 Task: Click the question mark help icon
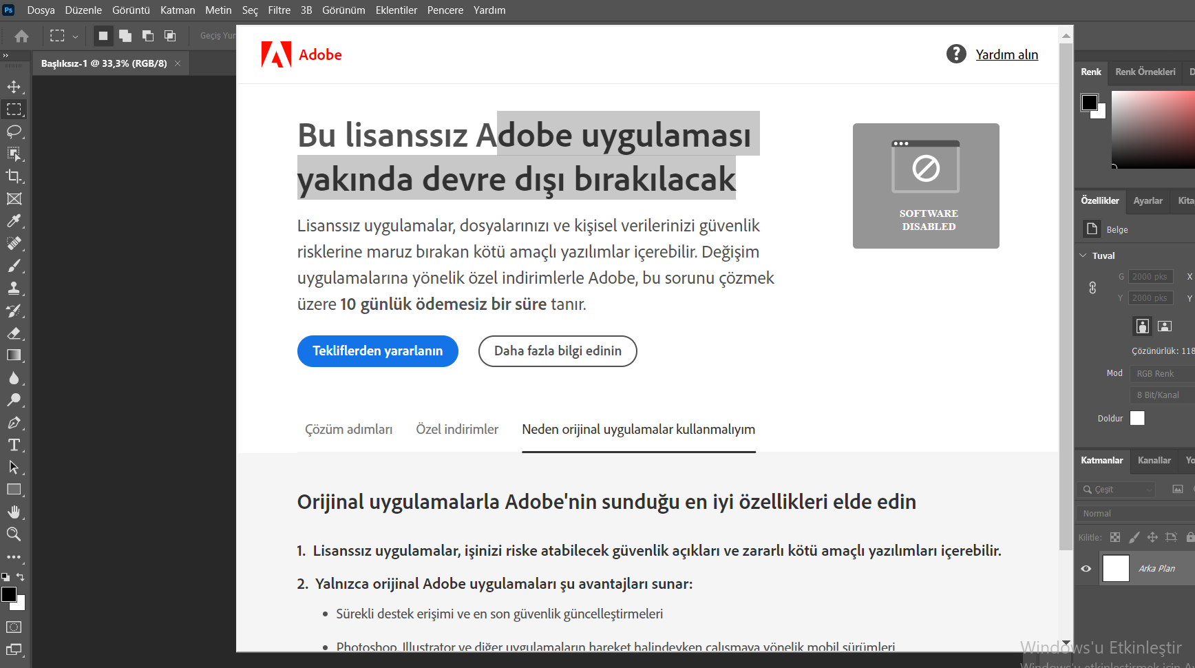point(956,54)
